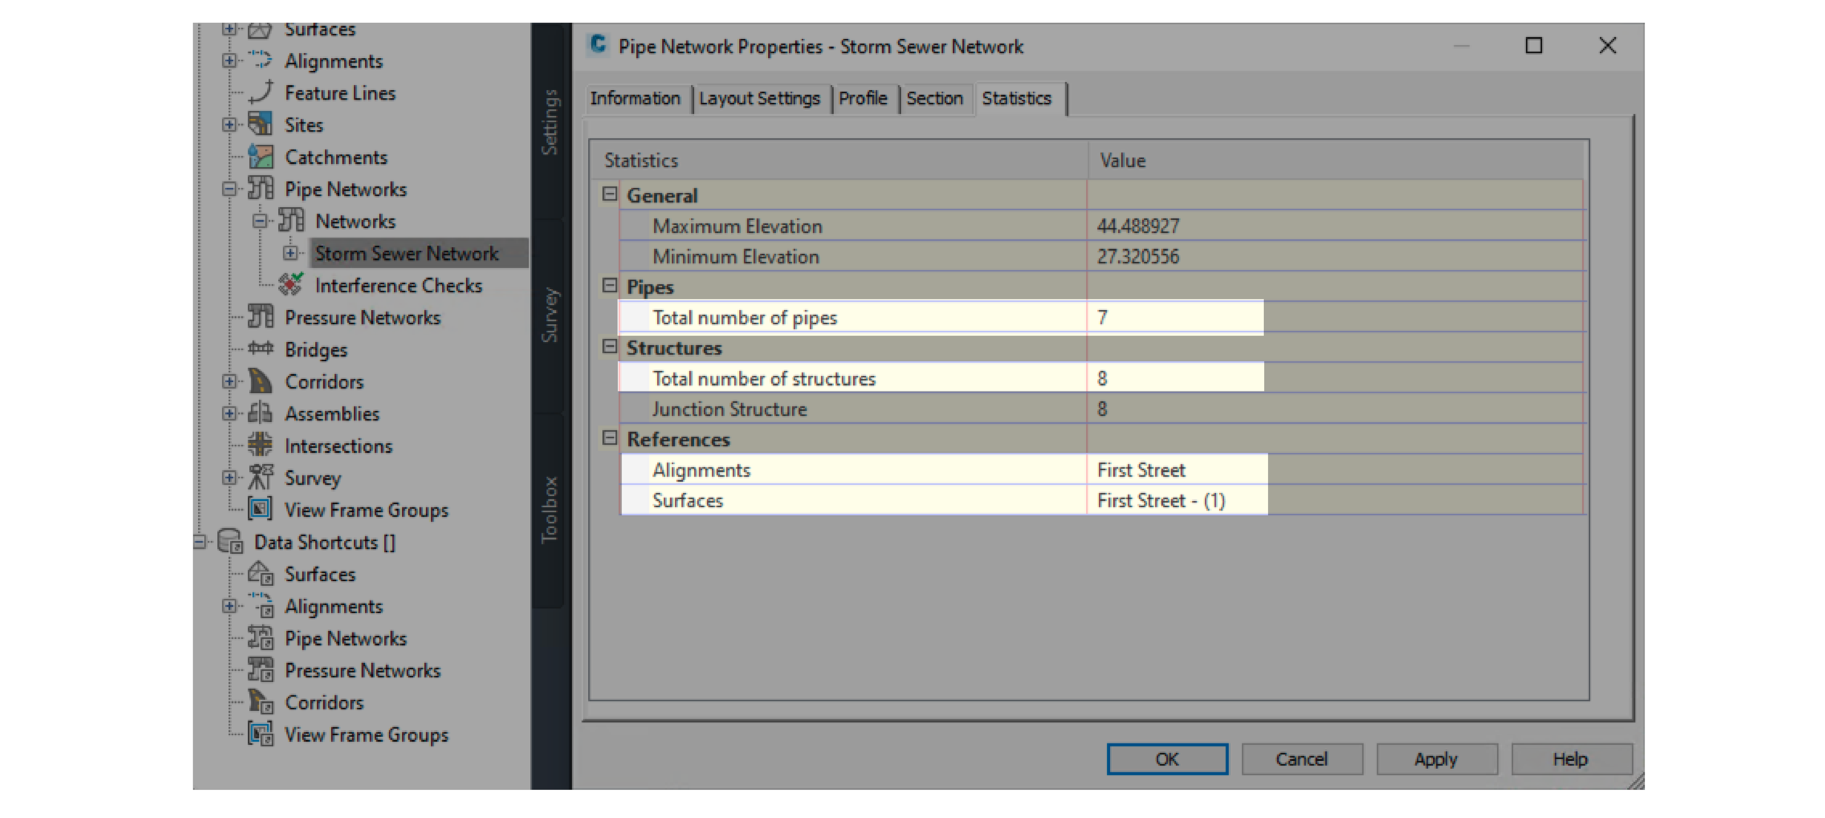Click the Intersections icon
The width and height of the screenshot is (1825, 818).
click(260, 445)
